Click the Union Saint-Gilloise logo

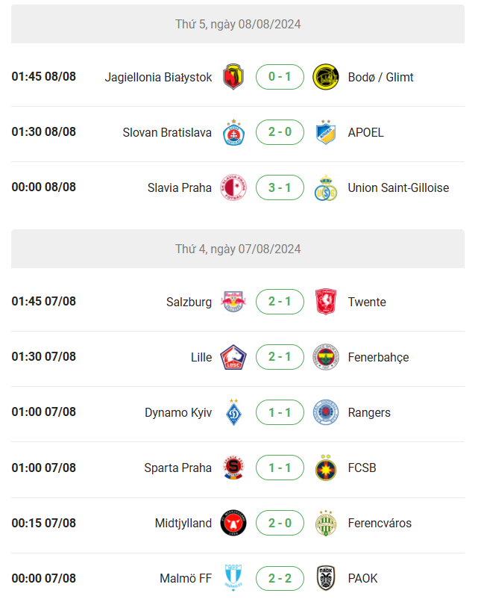click(325, 187)
